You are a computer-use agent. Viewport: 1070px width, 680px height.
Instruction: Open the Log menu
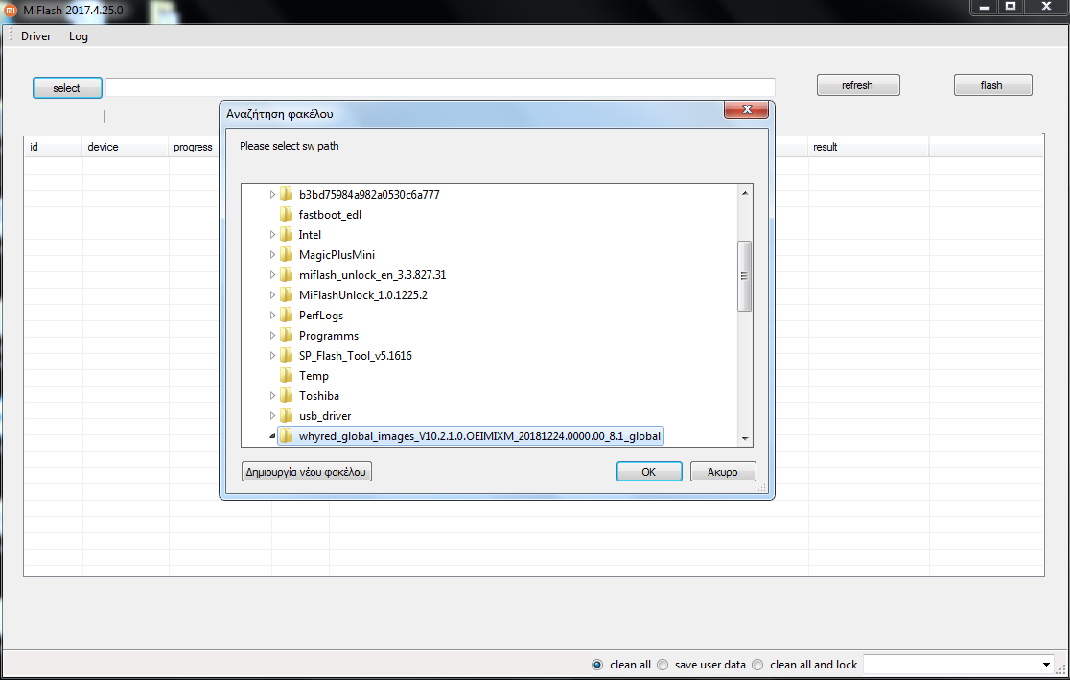[79, 36]
